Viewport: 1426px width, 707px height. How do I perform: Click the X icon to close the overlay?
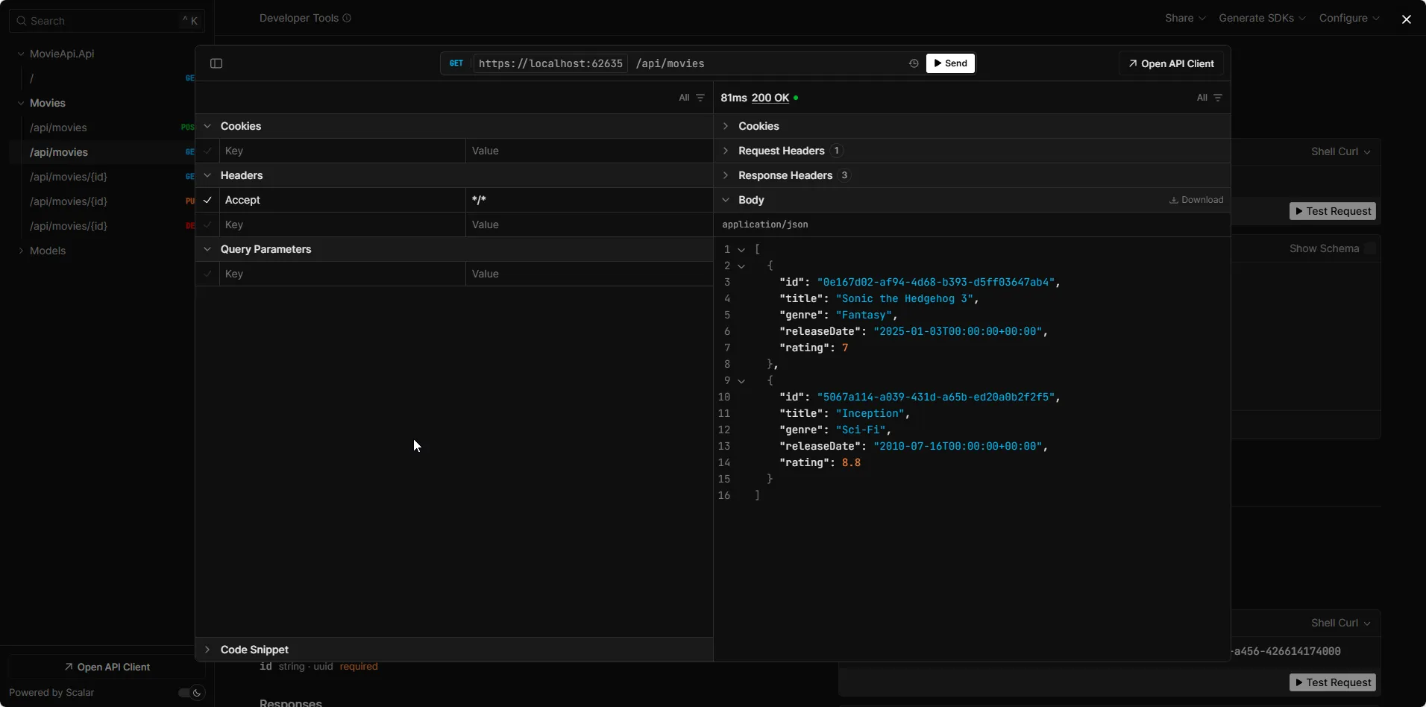click(1407, 19)
